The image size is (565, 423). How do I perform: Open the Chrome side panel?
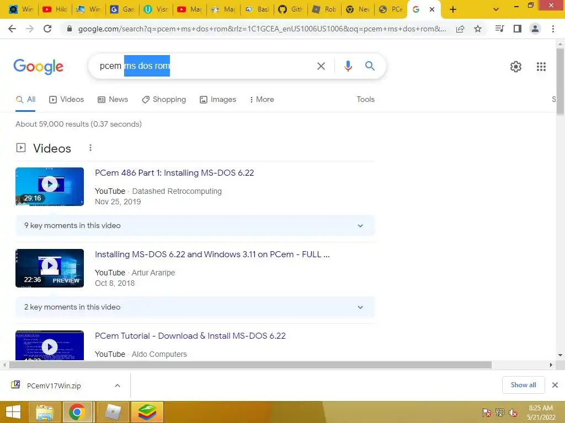[x=518, y=29]
